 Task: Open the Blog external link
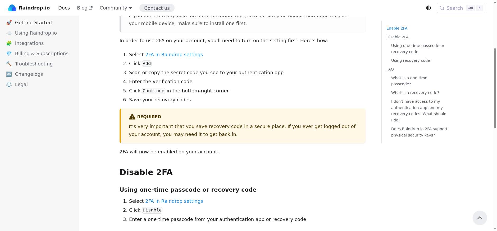tap(84, 8)
